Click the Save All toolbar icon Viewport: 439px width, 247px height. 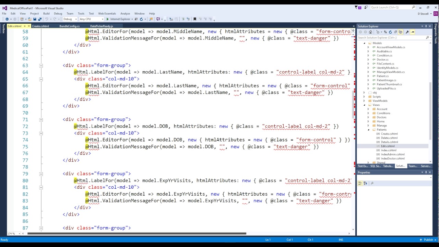[40, 19]
